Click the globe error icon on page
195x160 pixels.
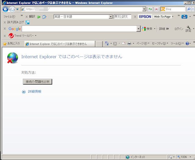coord(12,58)
